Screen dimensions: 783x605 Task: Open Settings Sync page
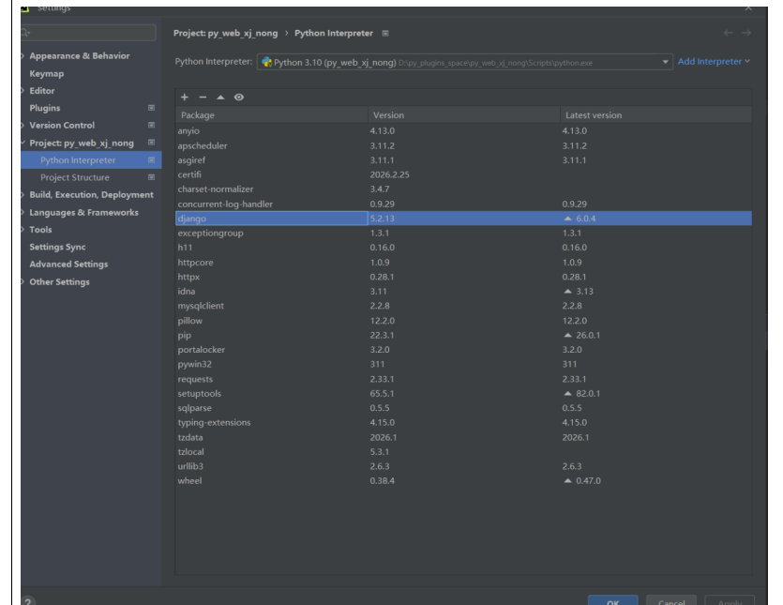tap(57, 247)
